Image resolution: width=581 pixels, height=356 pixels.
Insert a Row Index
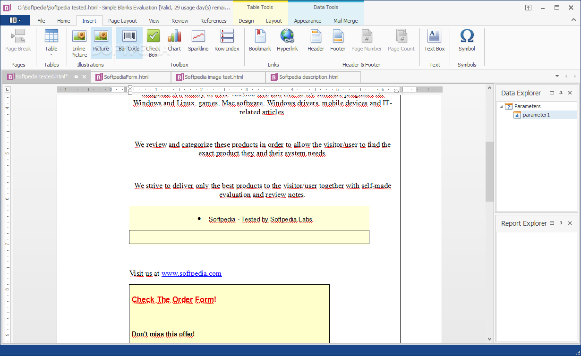coord(227,41)
